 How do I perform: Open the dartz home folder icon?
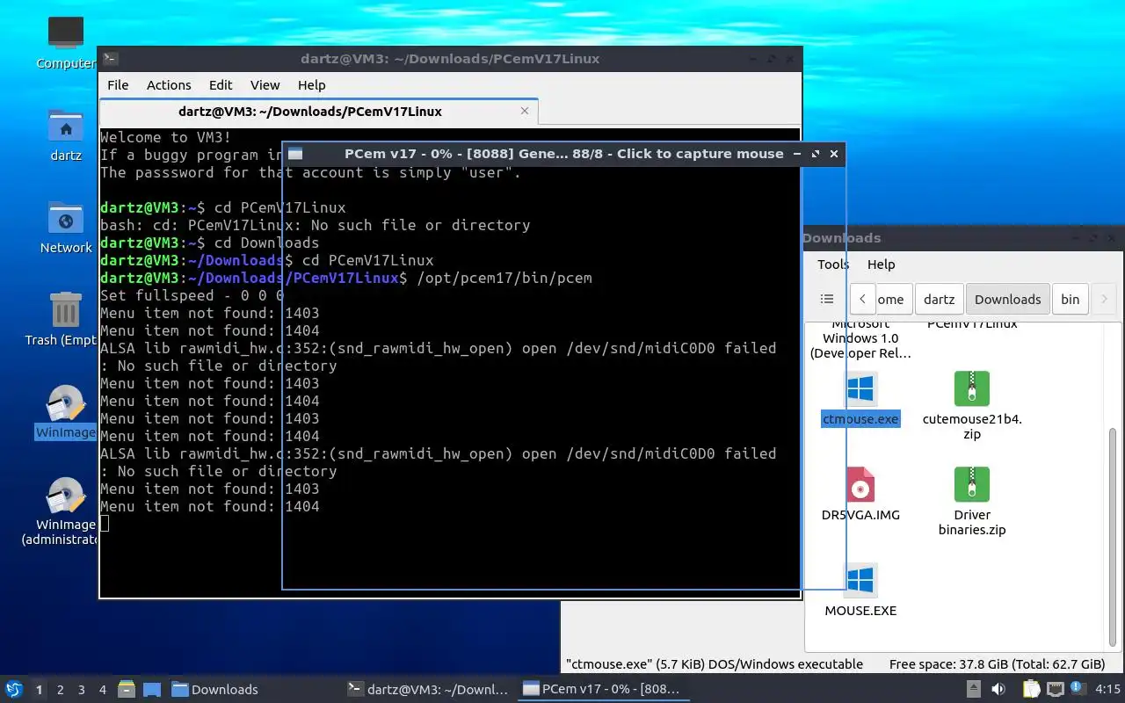pyautogui.click(x=66, y=126)
